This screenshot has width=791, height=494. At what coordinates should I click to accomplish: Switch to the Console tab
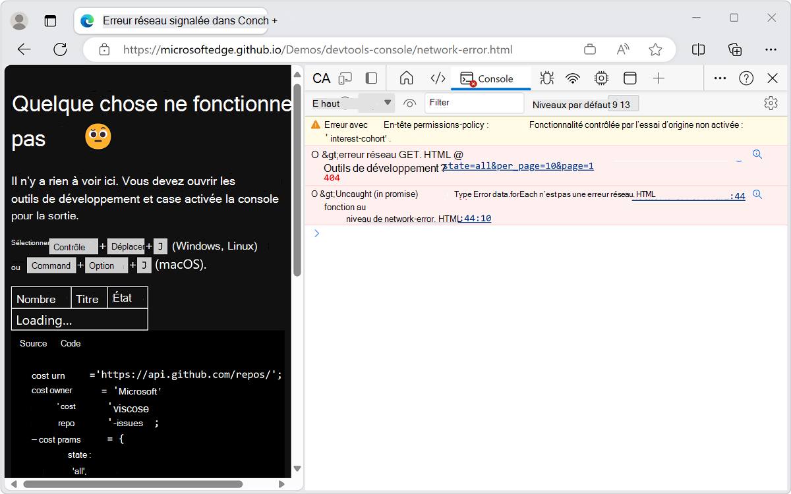pyautogui.click(x=490, y=78)
